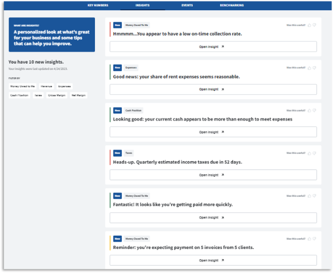
Task: Open Insight for getting paid more quickly
Action: [x=213, y=218]
